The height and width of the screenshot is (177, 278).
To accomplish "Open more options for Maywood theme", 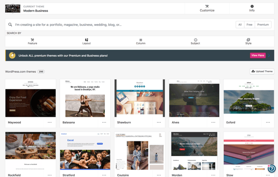I will point(50,122).
